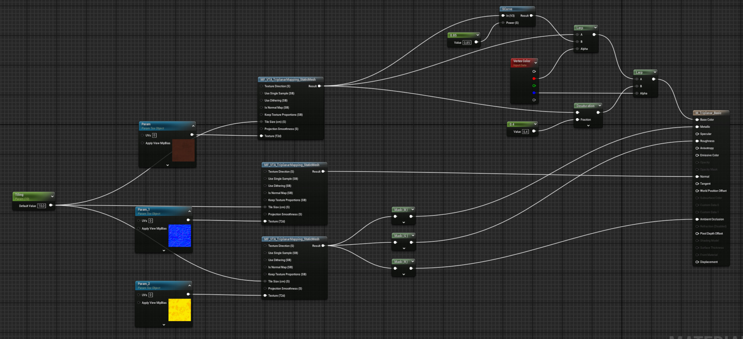Click the green channel pin on Vertex Color
The image size is (743, 339).
534,86
